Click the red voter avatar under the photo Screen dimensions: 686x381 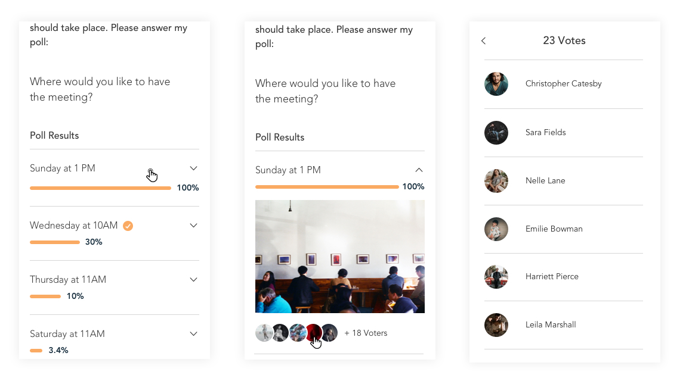(313, 333)
